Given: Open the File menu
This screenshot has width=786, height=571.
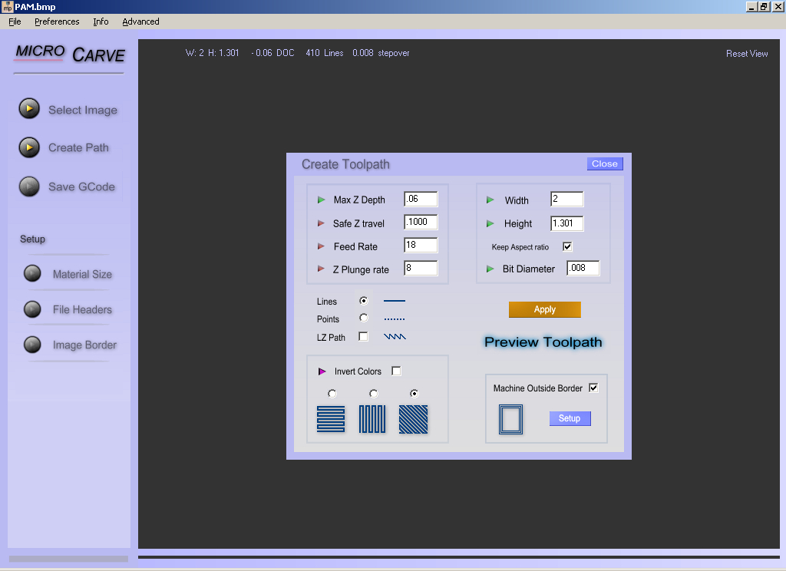Looking at the screenshot, I should [15, 21].
